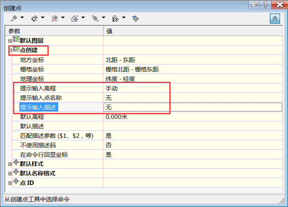Click the 北距 - 东距 value cell
Image resolution: width=288 pixels, height=207 pixels.
[193, 60]
